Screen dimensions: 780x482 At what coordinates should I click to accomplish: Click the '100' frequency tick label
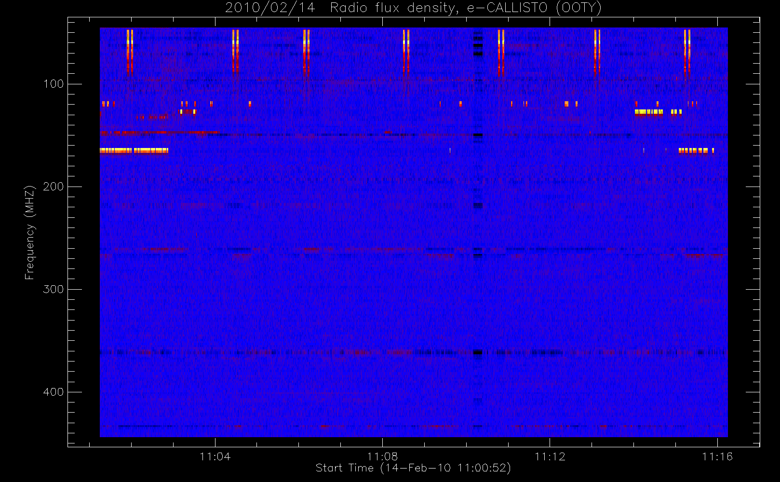tap(54, 84)
